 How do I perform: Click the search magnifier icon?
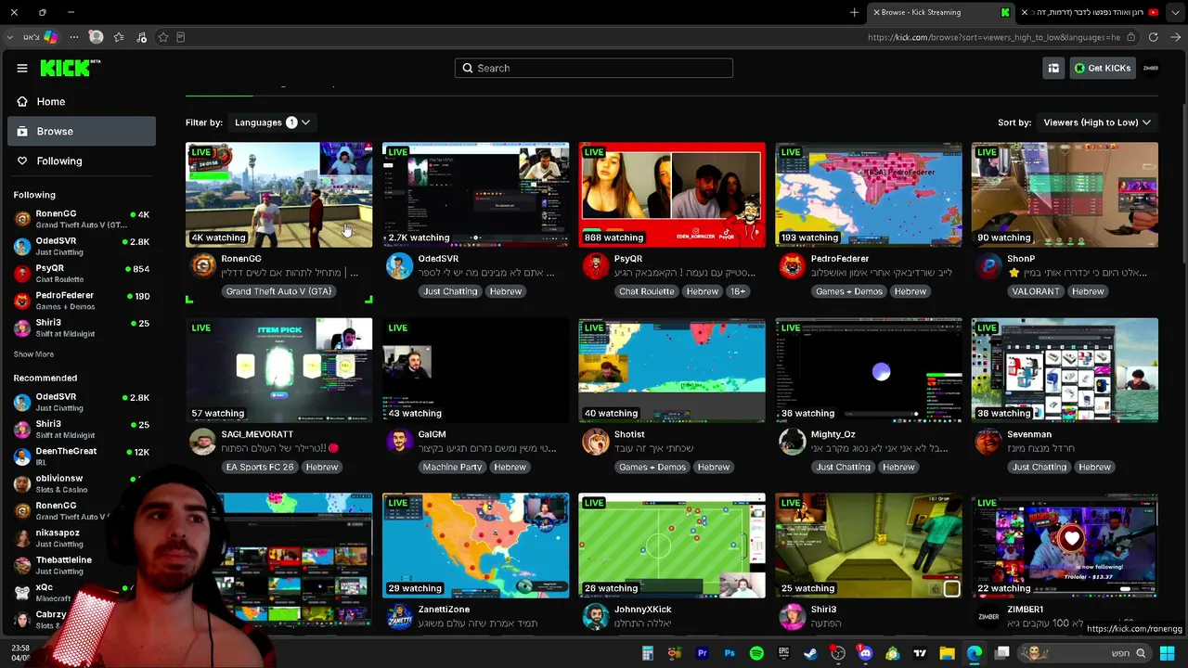(x=468, y=68)
